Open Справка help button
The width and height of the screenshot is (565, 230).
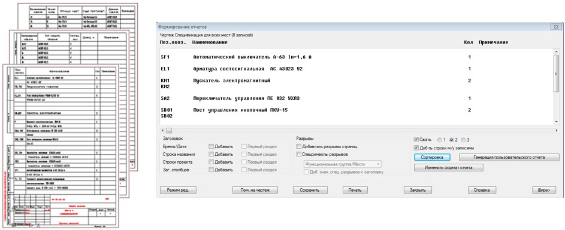pyautogui.click(x=482, y=190)
